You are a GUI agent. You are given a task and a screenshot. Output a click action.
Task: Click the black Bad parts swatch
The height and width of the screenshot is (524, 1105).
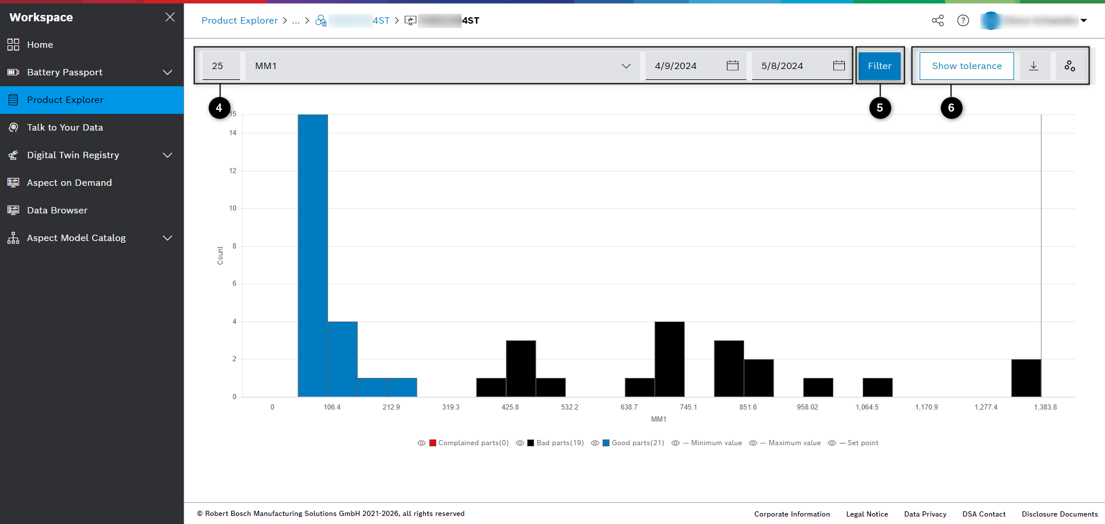[531, 443]
